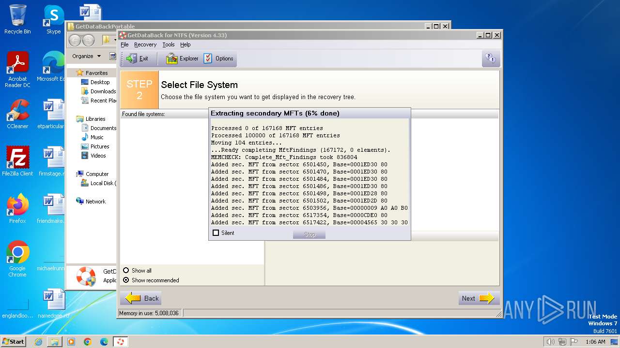Open Chrome from the taskbar
This screenshot has width=620, height=348.
(88, 342)
